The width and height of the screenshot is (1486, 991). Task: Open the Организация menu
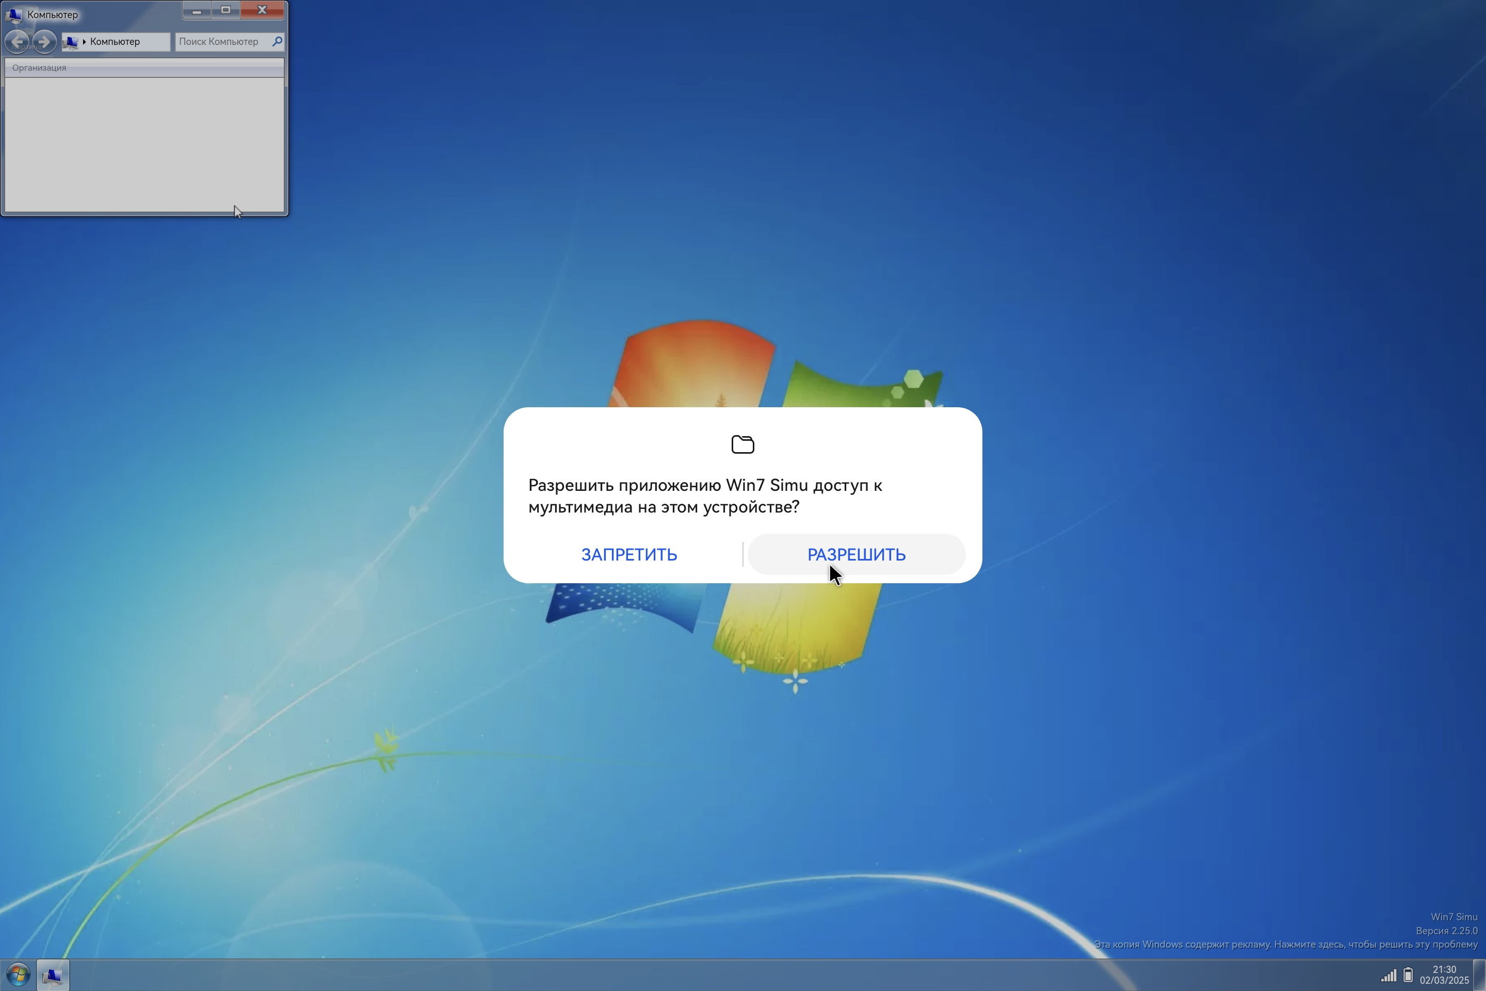point(39,68)
